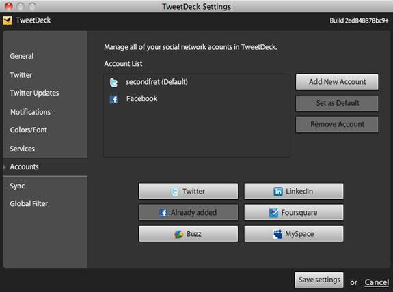Click the Remove Account button
The height and width of the screenshot is (292, 393).
click(337, 124)
